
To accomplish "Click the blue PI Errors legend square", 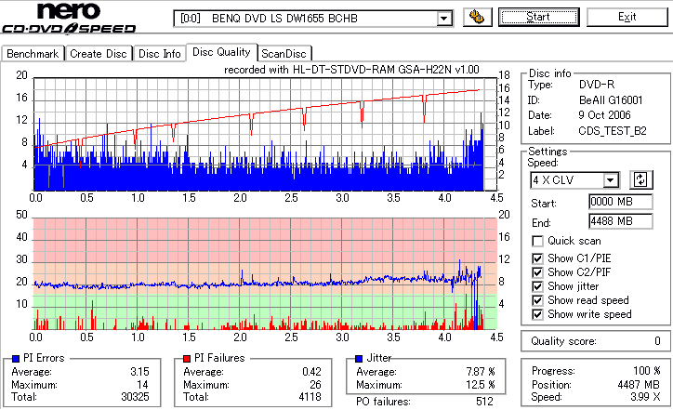I will coord(16,359).
